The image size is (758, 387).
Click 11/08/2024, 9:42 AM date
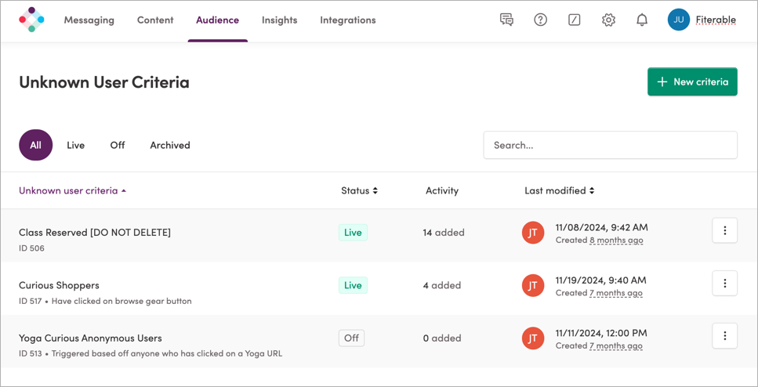pos(602,227)
